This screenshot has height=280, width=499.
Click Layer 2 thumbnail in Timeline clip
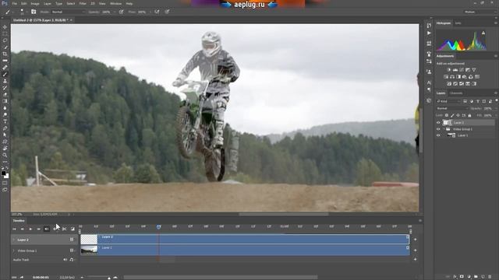coord(89,240)
